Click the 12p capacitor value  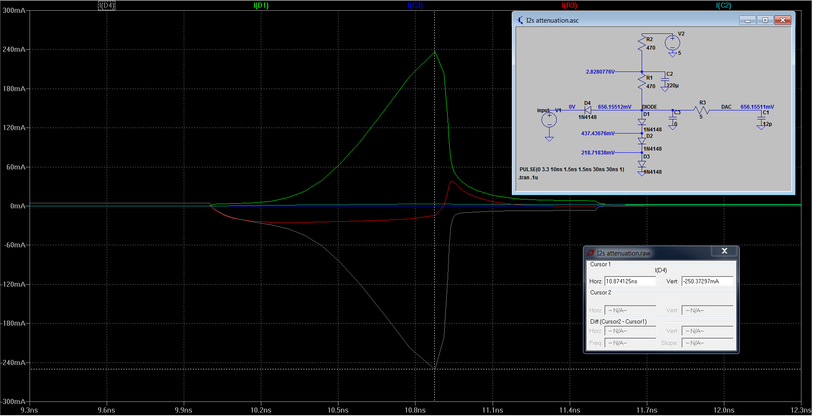(x=767, y=124)
